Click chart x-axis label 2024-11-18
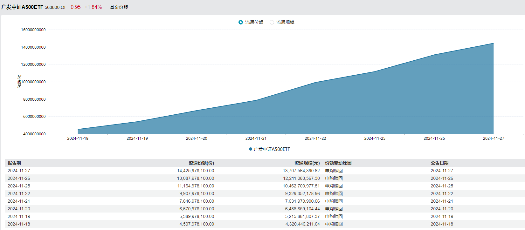525x230 pixels. click(x=78, y=138)
